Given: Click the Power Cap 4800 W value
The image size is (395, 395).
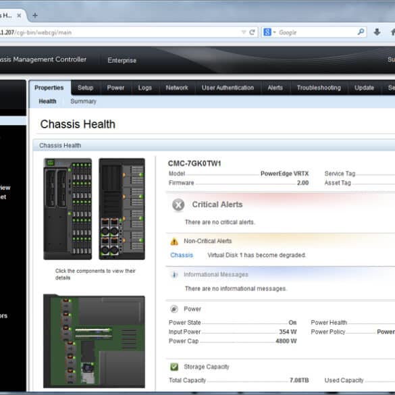Looking at the screenshot, I should pyautogui.click(x=286, y=341).
